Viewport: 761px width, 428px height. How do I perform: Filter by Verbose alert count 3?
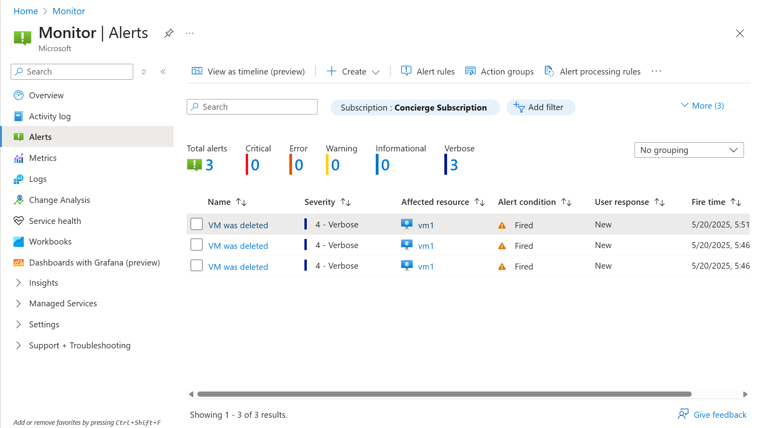tap(454, 165)
